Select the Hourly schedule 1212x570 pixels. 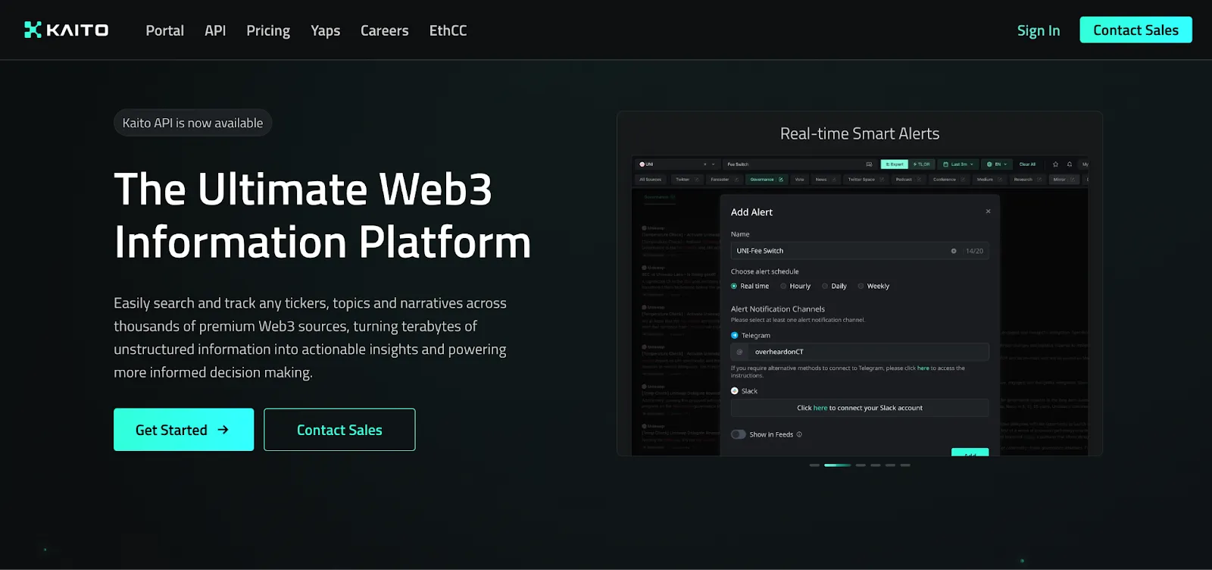[x=795, y=287]
